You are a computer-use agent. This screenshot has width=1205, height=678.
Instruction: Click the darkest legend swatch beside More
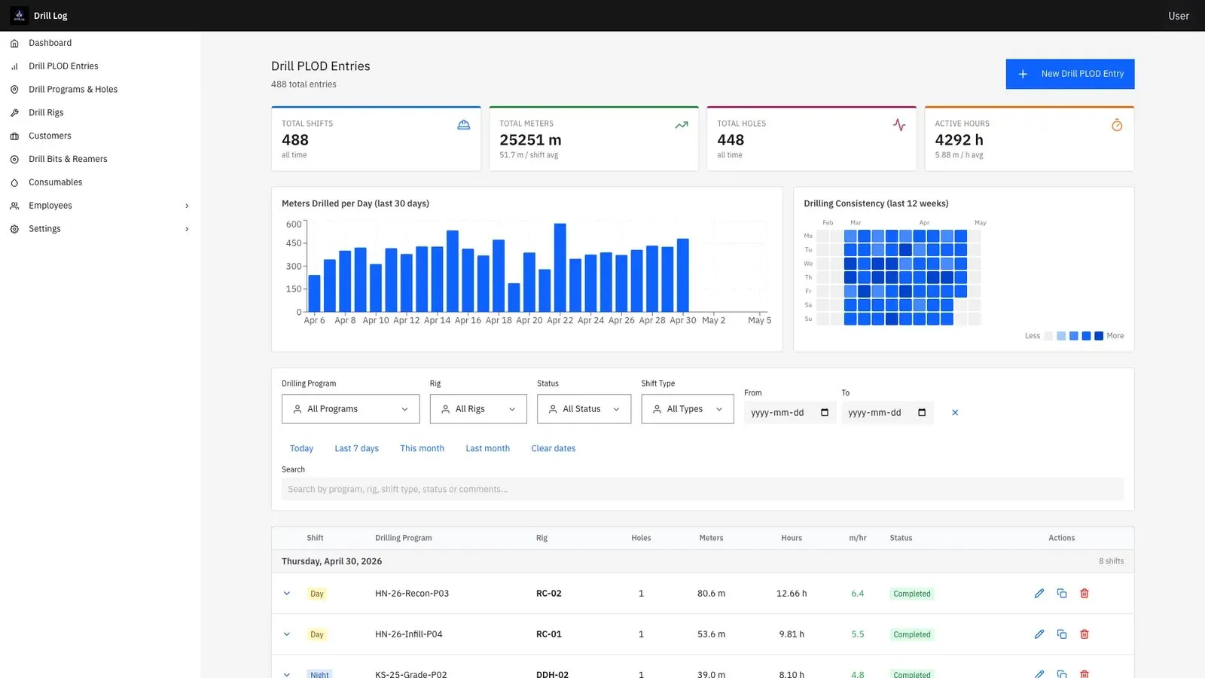1099,336
